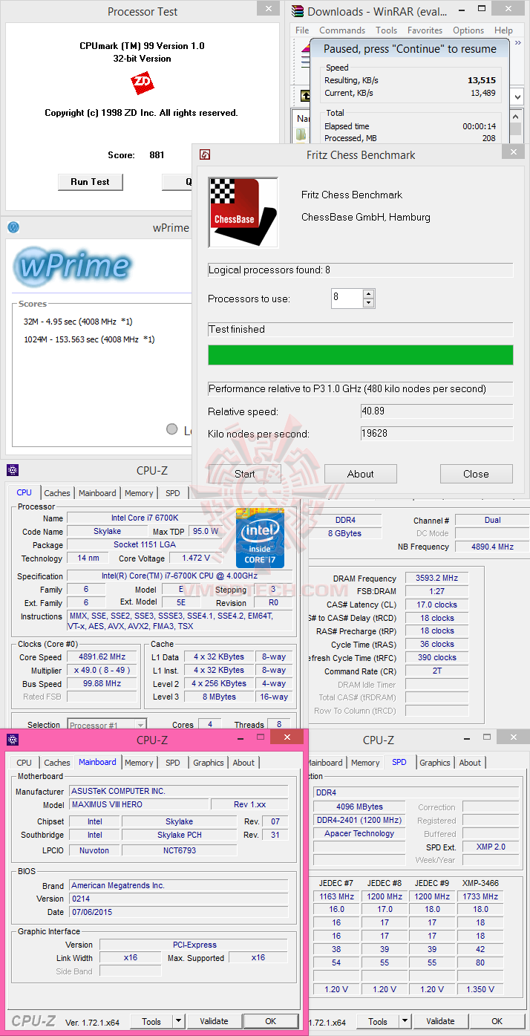Click the Core Speed value 4891.62 MHz
This screenshot has height=1036, width=530.
(102, 657)
